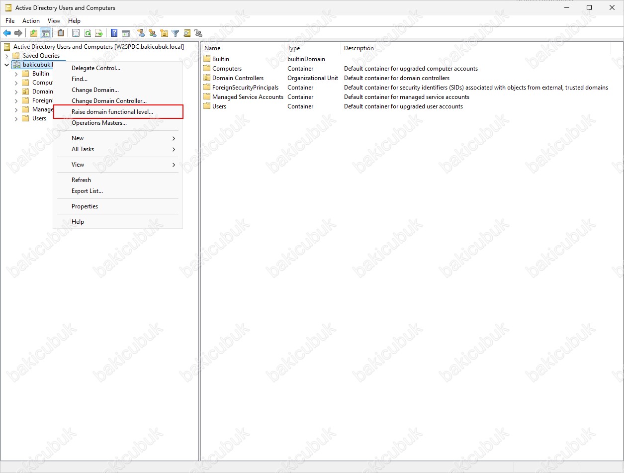Open the View menu in menu bar
Screen dimensions: 624x473
[x=54, y=21]
